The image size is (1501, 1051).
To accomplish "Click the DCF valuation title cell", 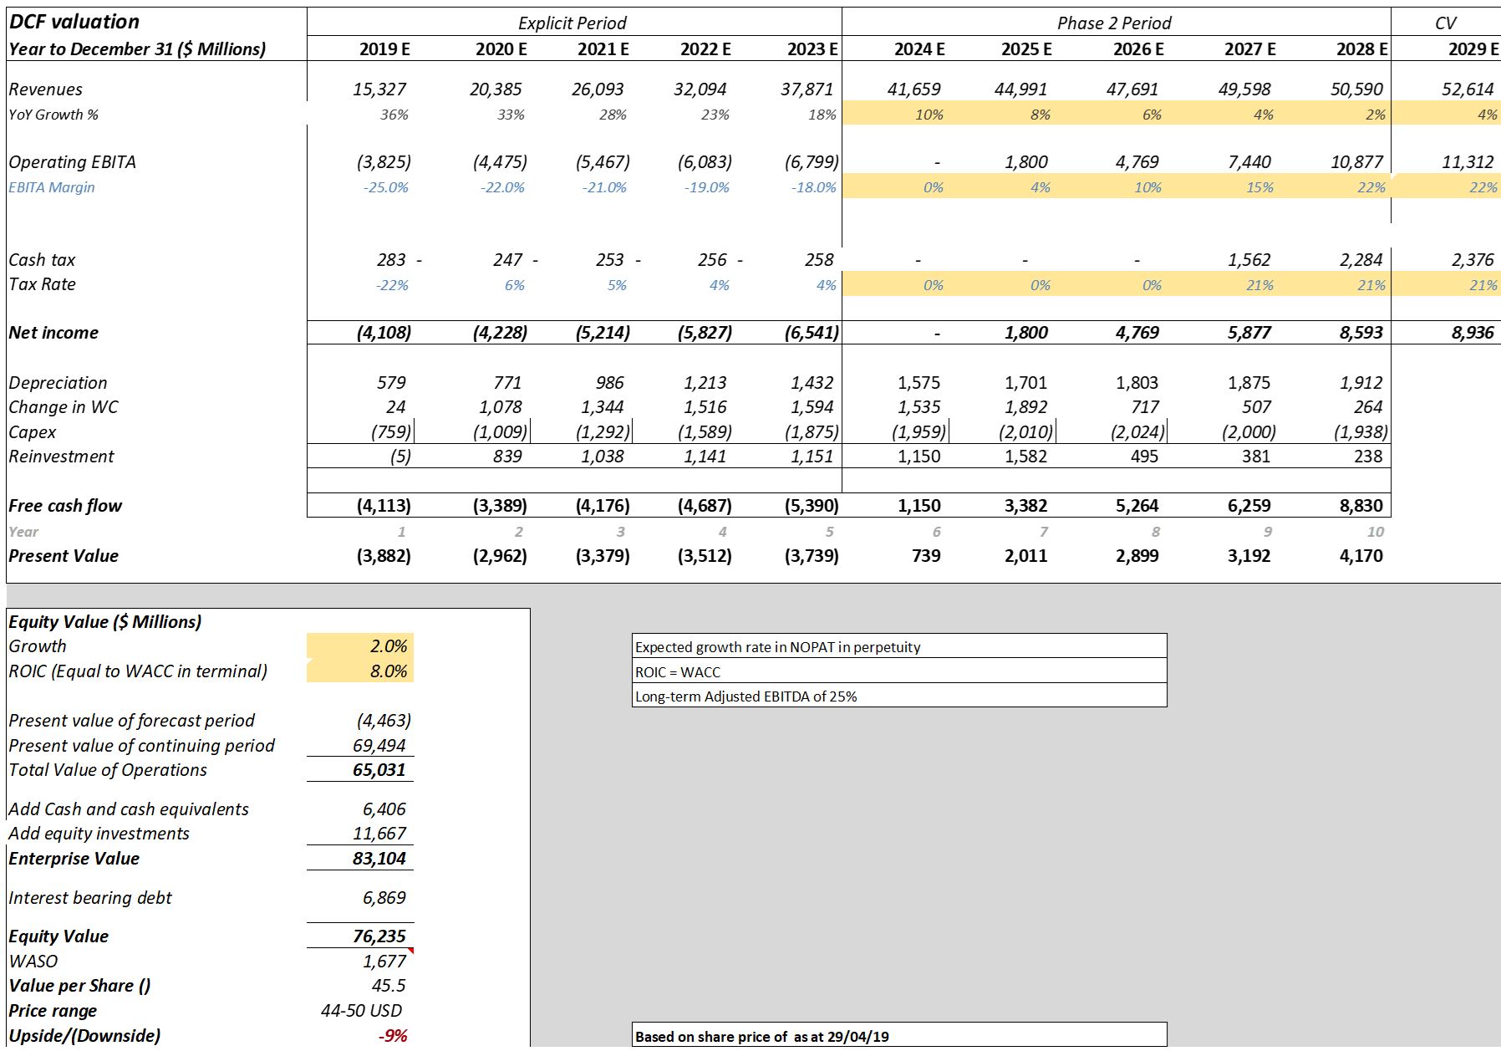I will [75, 22].
